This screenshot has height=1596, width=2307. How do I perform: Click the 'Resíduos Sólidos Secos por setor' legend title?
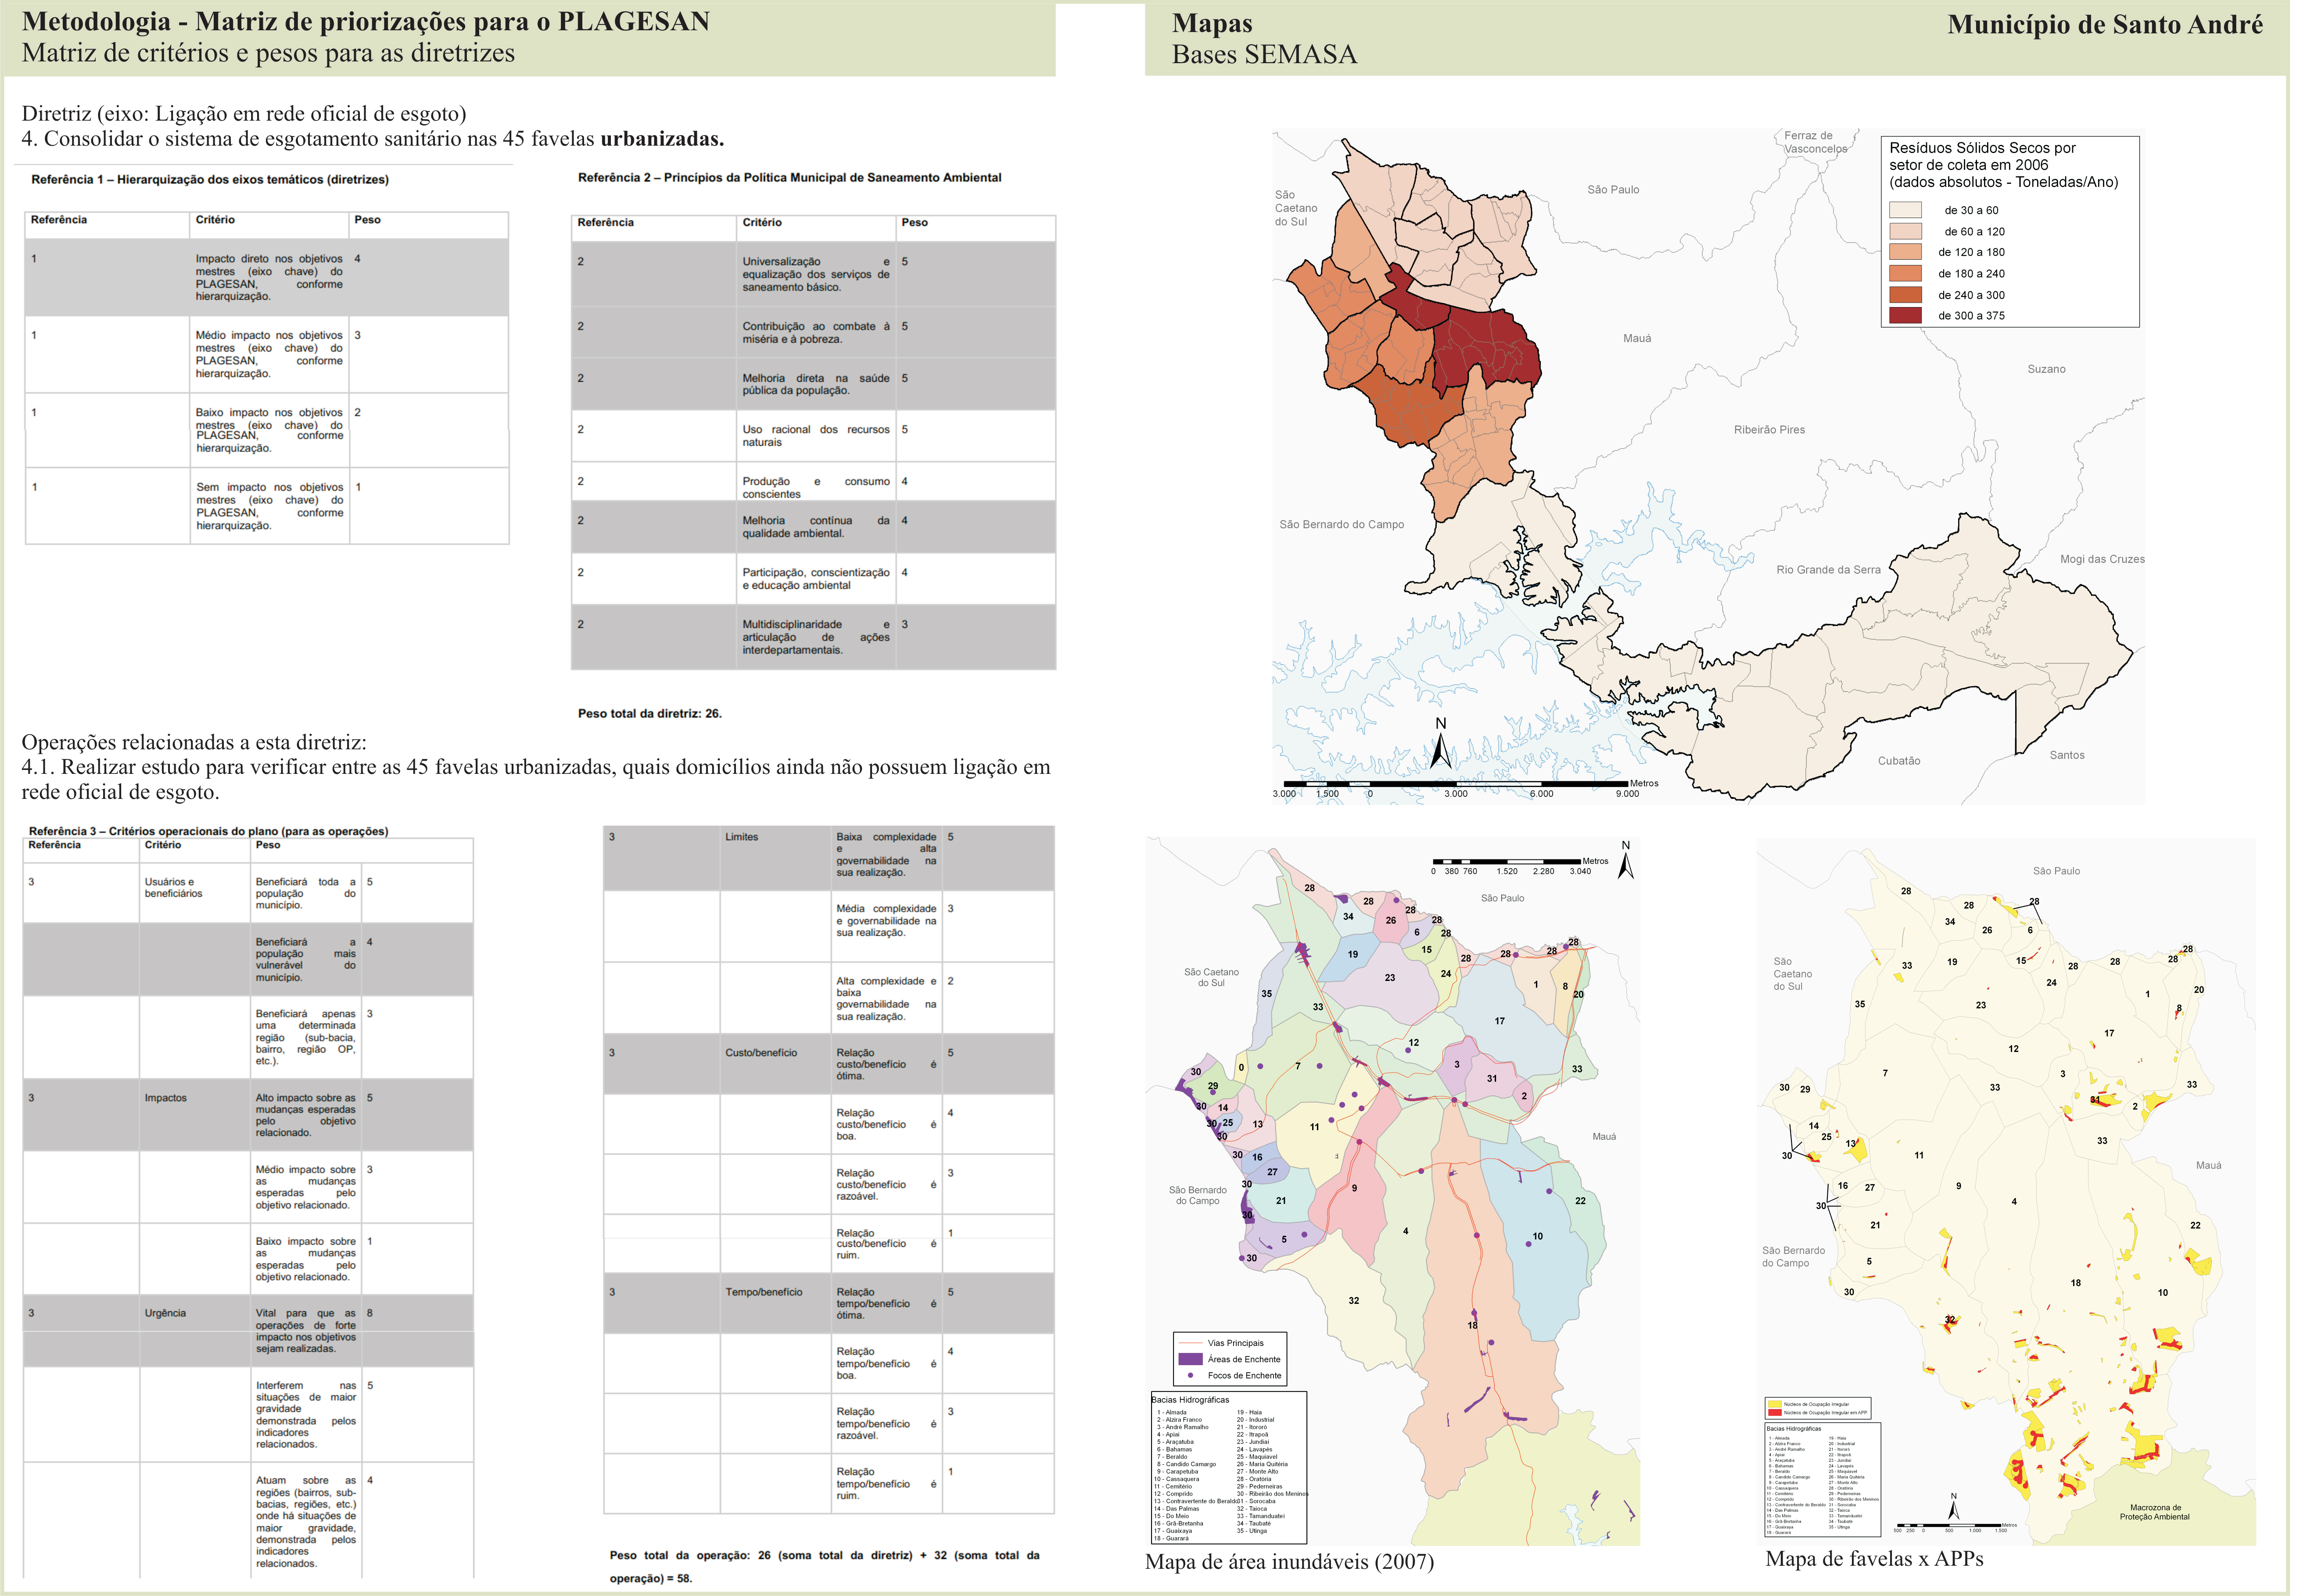(x=2003, y=165)
